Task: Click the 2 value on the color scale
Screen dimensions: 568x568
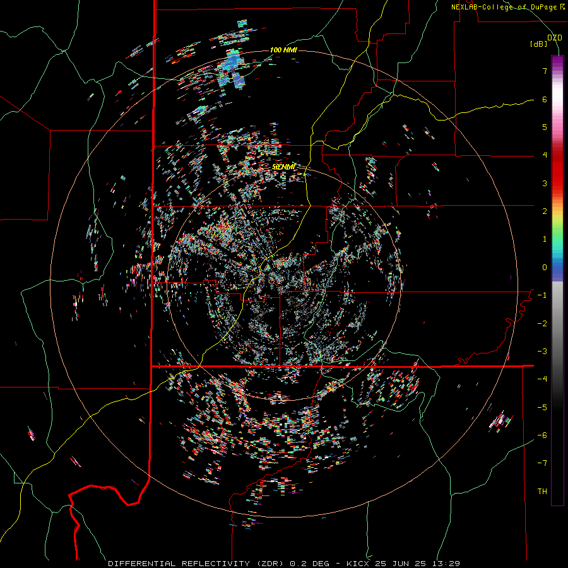Action: click(x=545, y=211)
